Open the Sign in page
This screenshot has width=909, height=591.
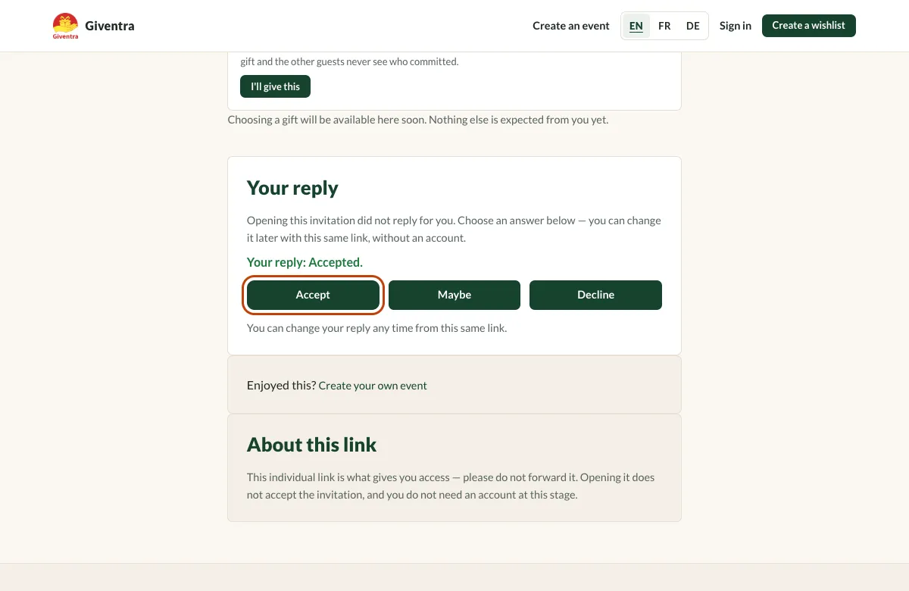click(x=736, y=26)
